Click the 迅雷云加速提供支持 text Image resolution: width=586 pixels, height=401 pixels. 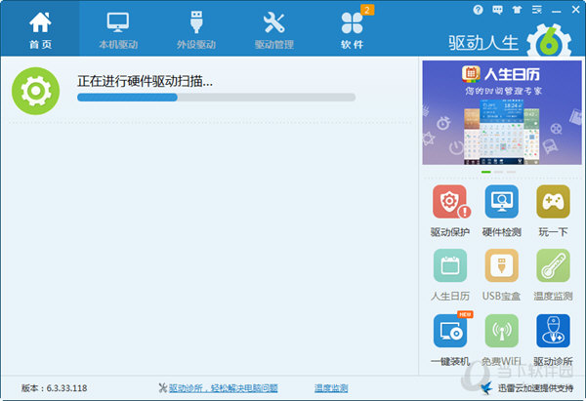pos(535,388)
